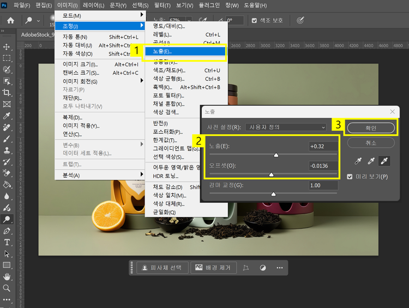This screenshot has height=308, width=409.
Task: Select the Zoom magnifier tool in the left toolbar
Action: click(7, 288)
